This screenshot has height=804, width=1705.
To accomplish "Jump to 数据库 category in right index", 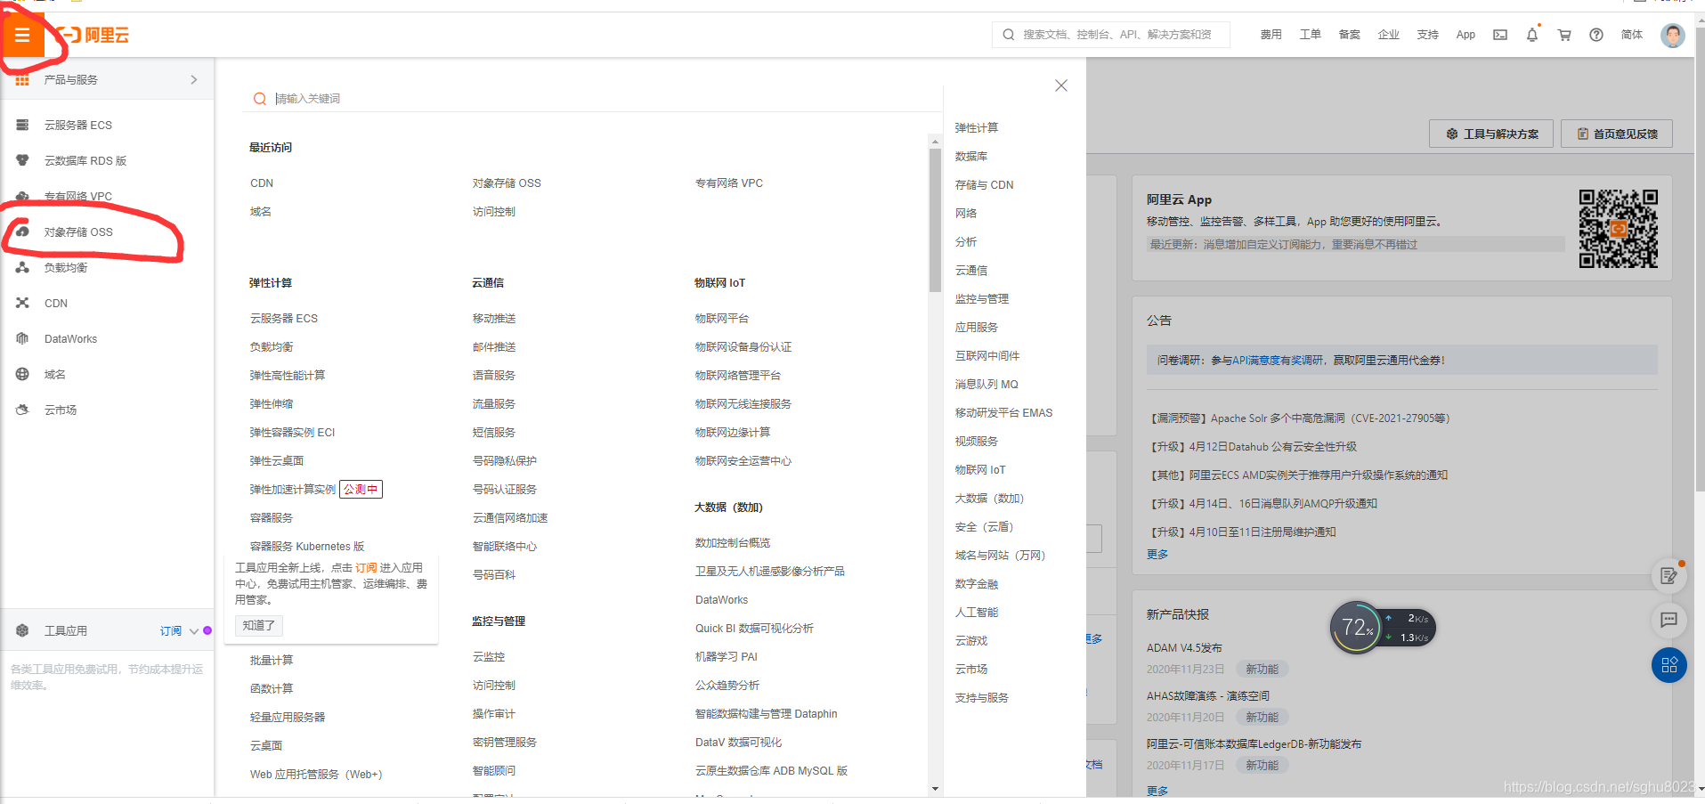I will click(971, 157).
